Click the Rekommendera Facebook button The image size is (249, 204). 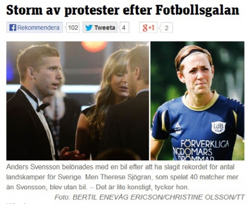[x=35, y=28]
